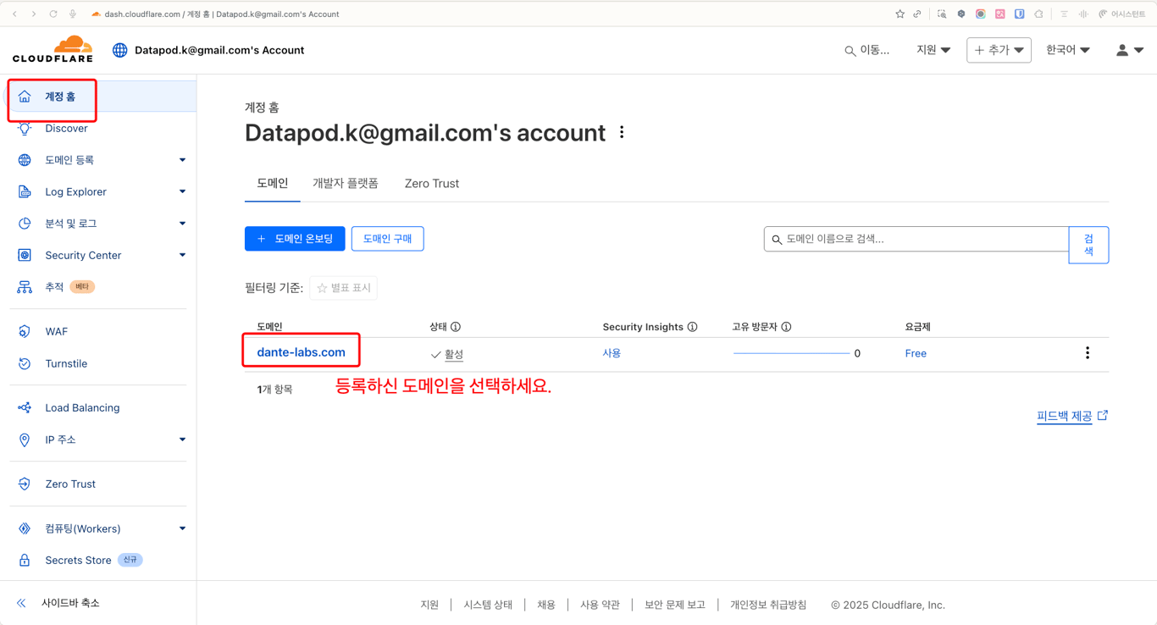Show the Security Insights info tooltip

(x=692, y=327)
